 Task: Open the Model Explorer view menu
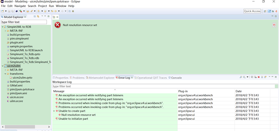coord(42,16)
